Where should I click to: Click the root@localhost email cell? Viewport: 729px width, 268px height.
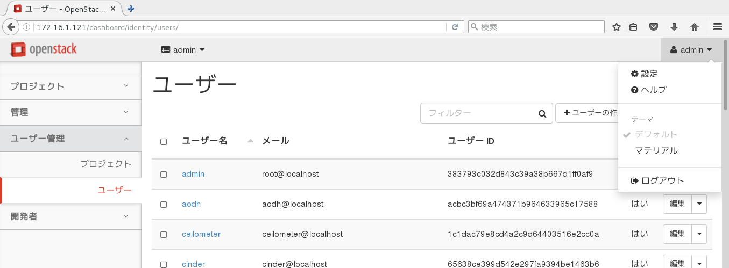pos(291,174)
